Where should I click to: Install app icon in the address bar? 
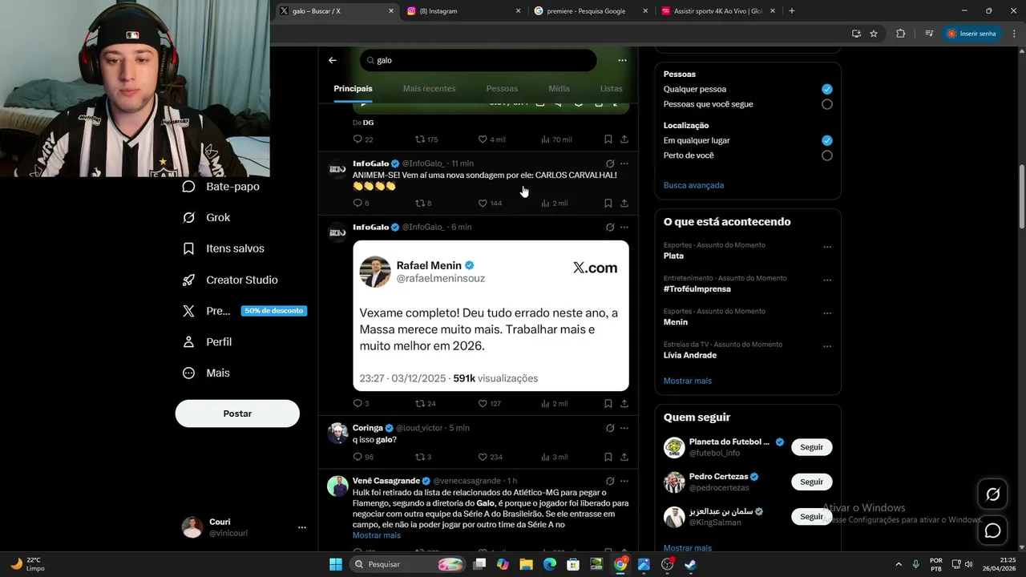[856, 34]
